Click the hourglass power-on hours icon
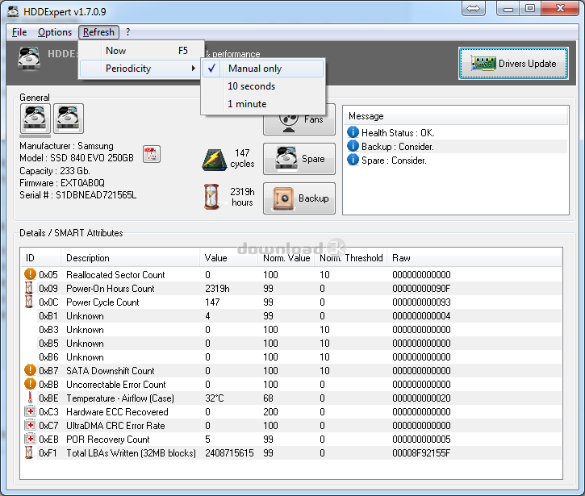 [x=211, y=197]
